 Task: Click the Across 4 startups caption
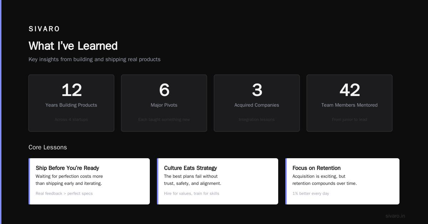(x=71, y=119)
